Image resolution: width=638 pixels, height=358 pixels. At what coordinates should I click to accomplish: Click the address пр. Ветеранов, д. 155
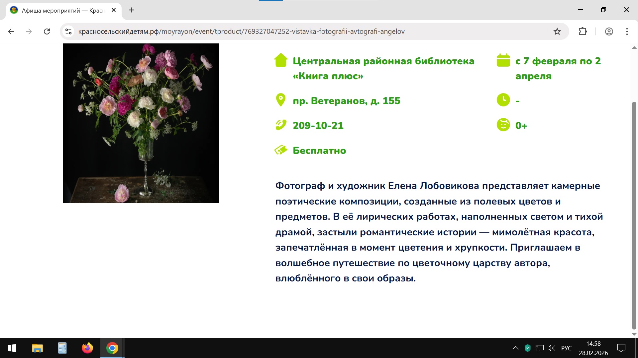click(346, 101)
